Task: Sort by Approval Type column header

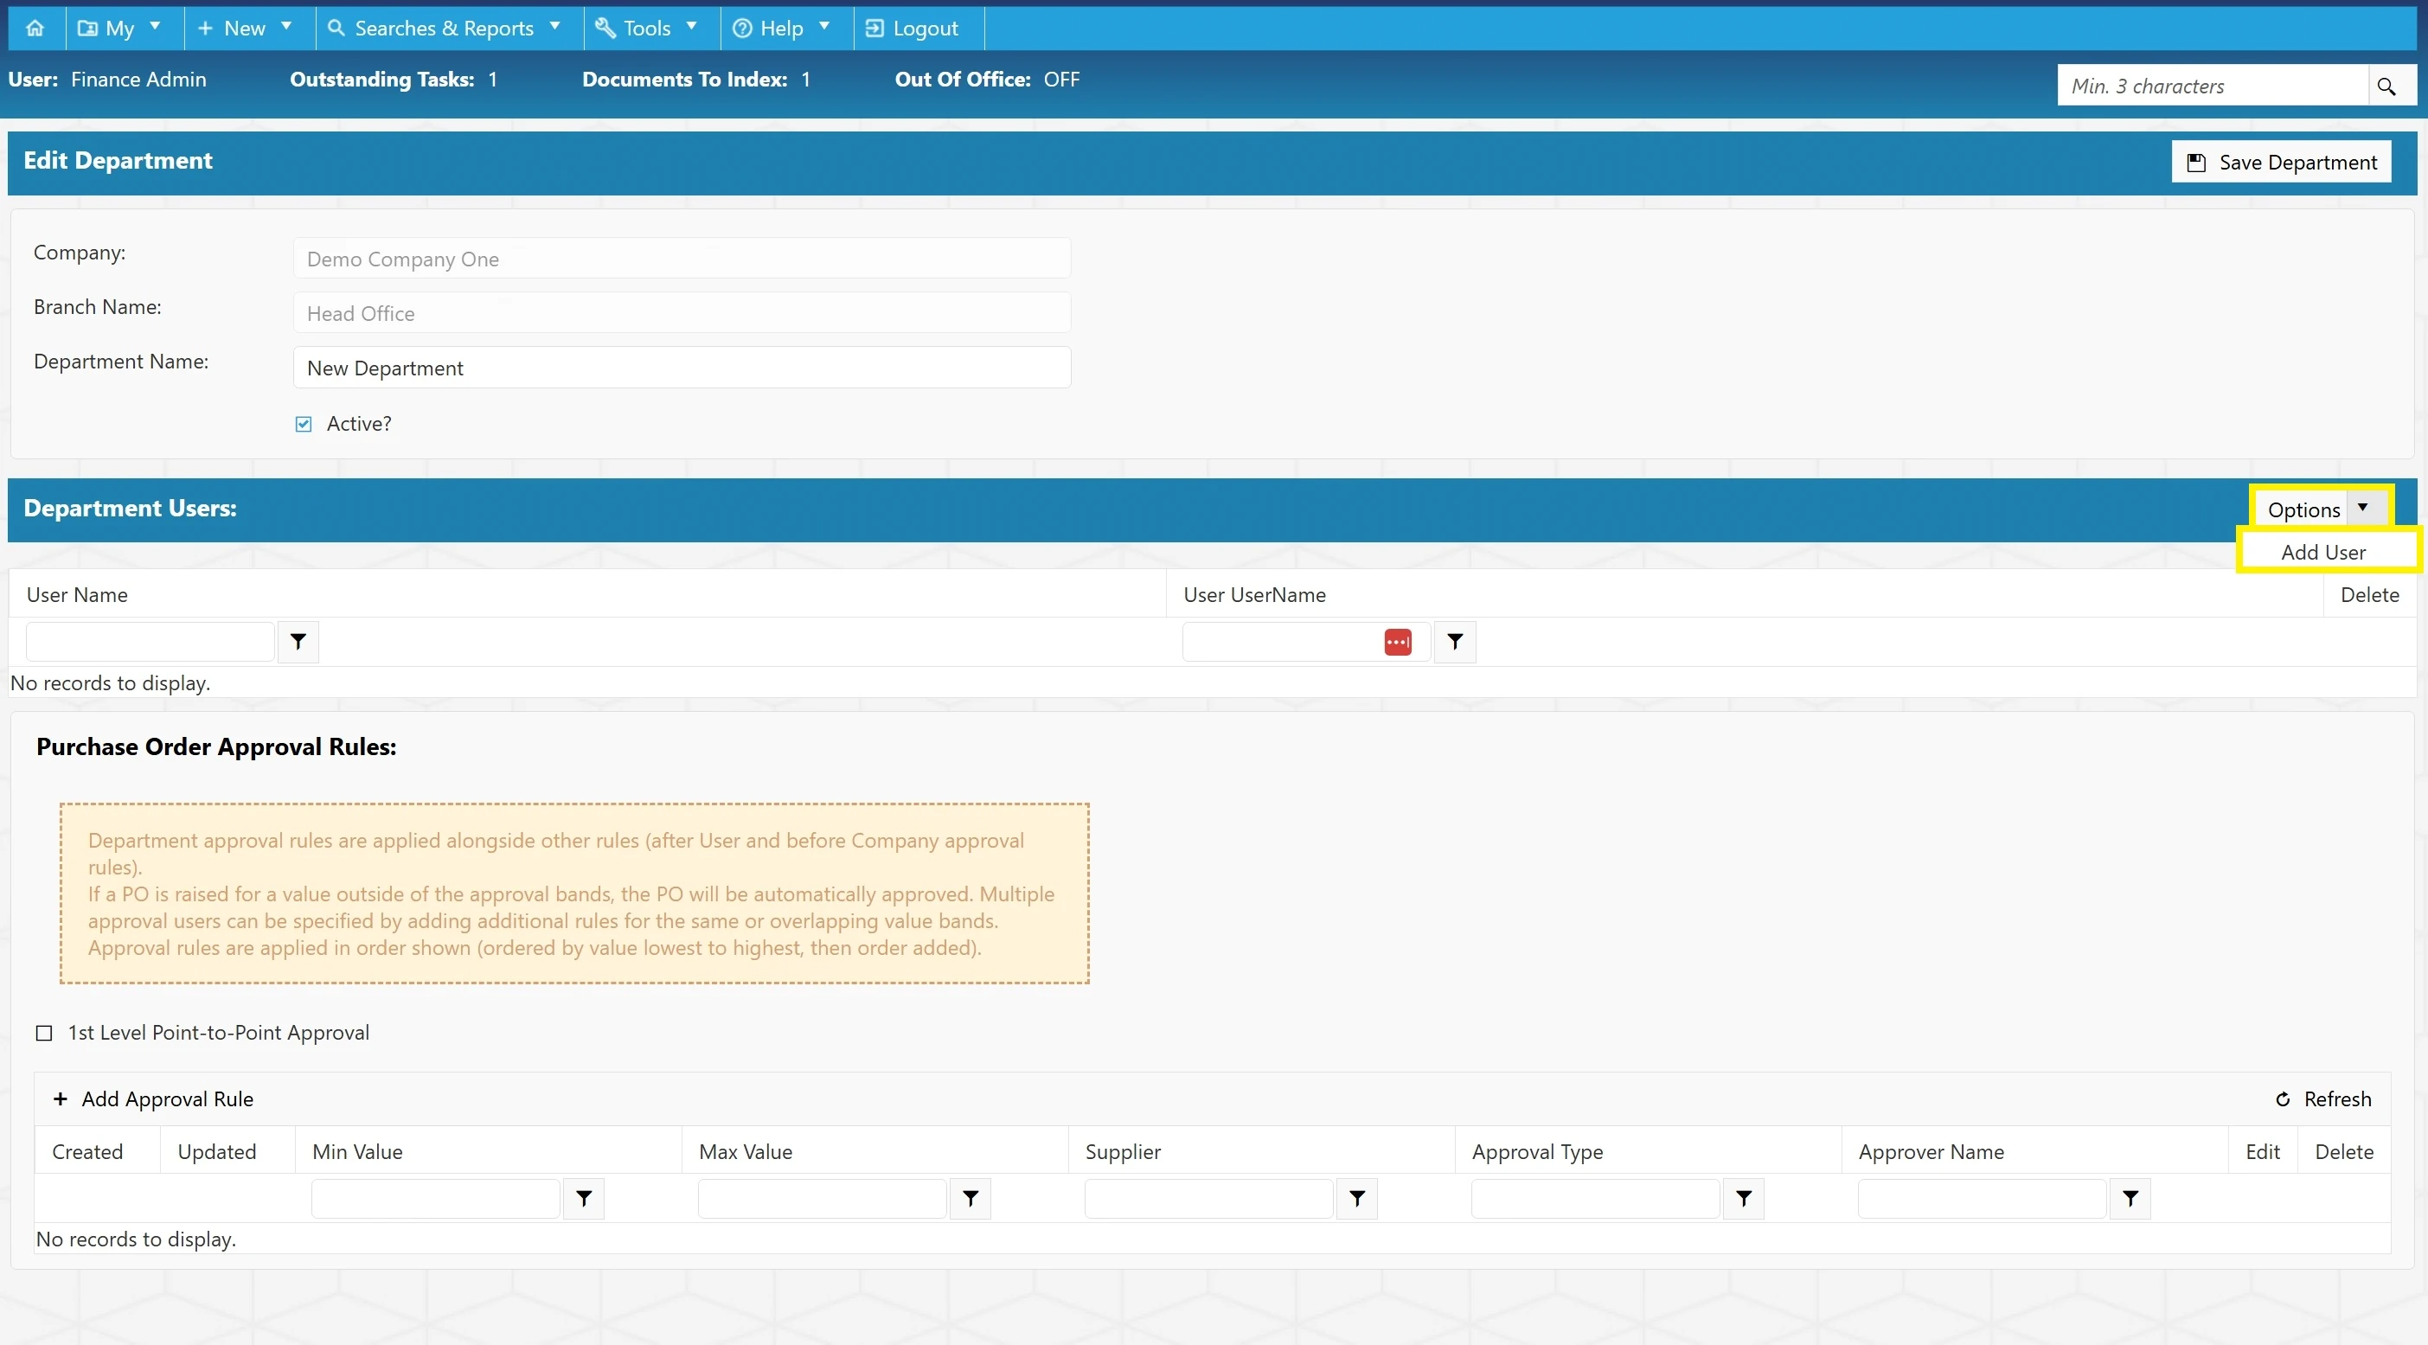Action: point(1537,1152)
